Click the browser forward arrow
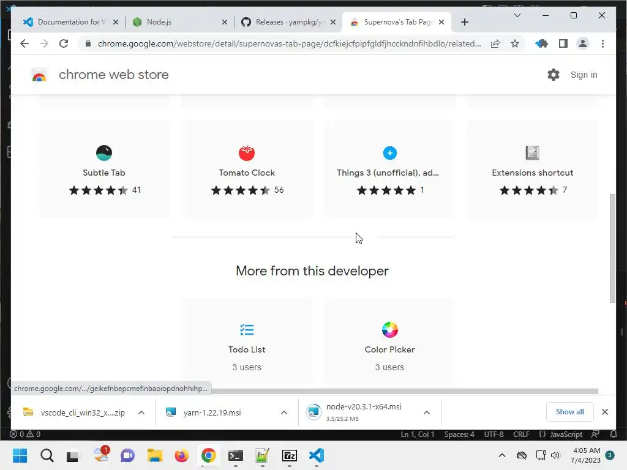 point(44,43)
